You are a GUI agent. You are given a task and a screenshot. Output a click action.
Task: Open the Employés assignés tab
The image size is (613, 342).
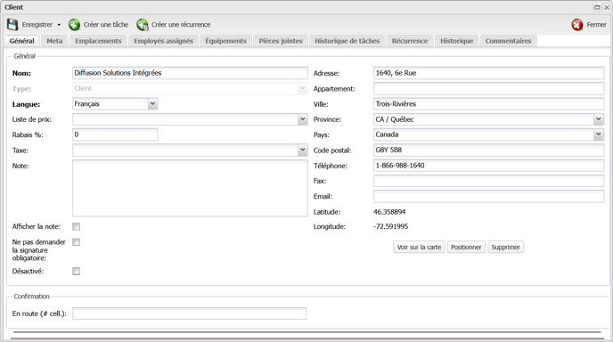(x=163, y=41)
